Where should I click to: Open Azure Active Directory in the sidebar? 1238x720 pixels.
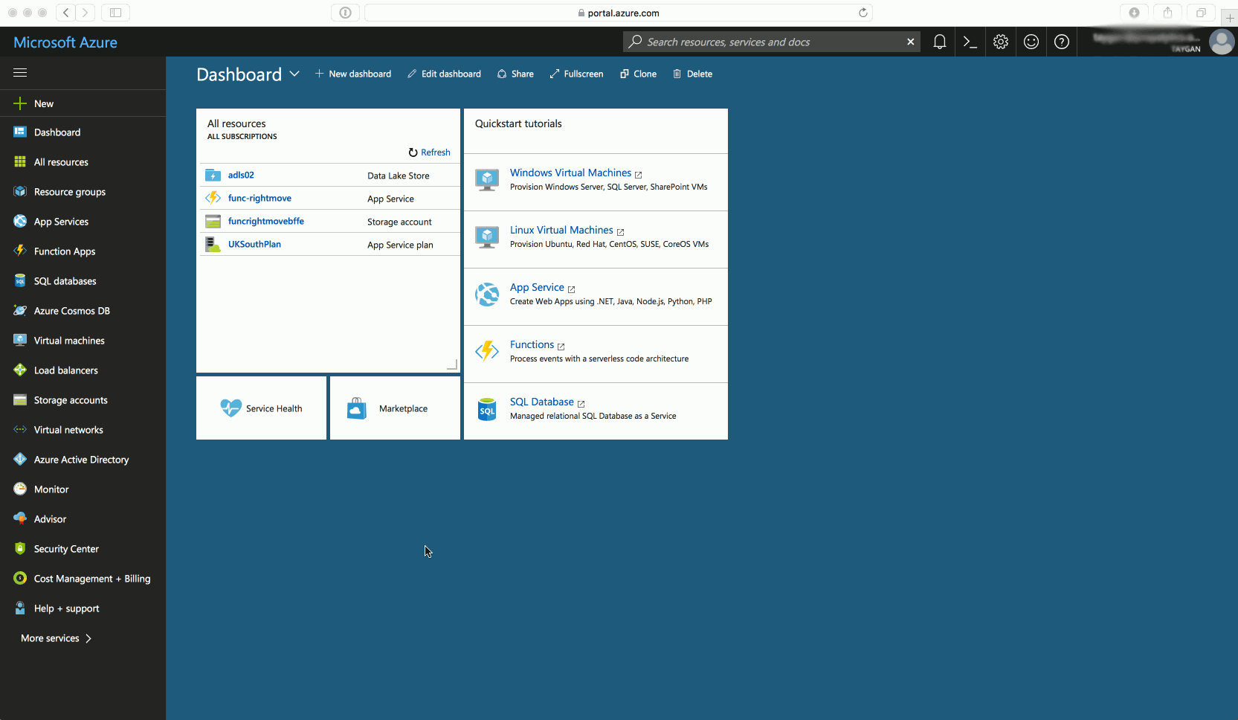[x=83, y=460]
